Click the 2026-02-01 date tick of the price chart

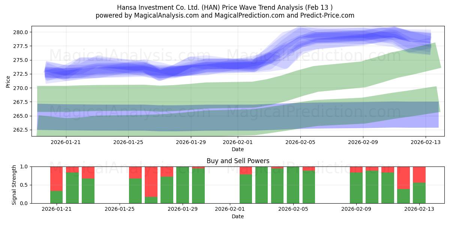pos(238,142)
